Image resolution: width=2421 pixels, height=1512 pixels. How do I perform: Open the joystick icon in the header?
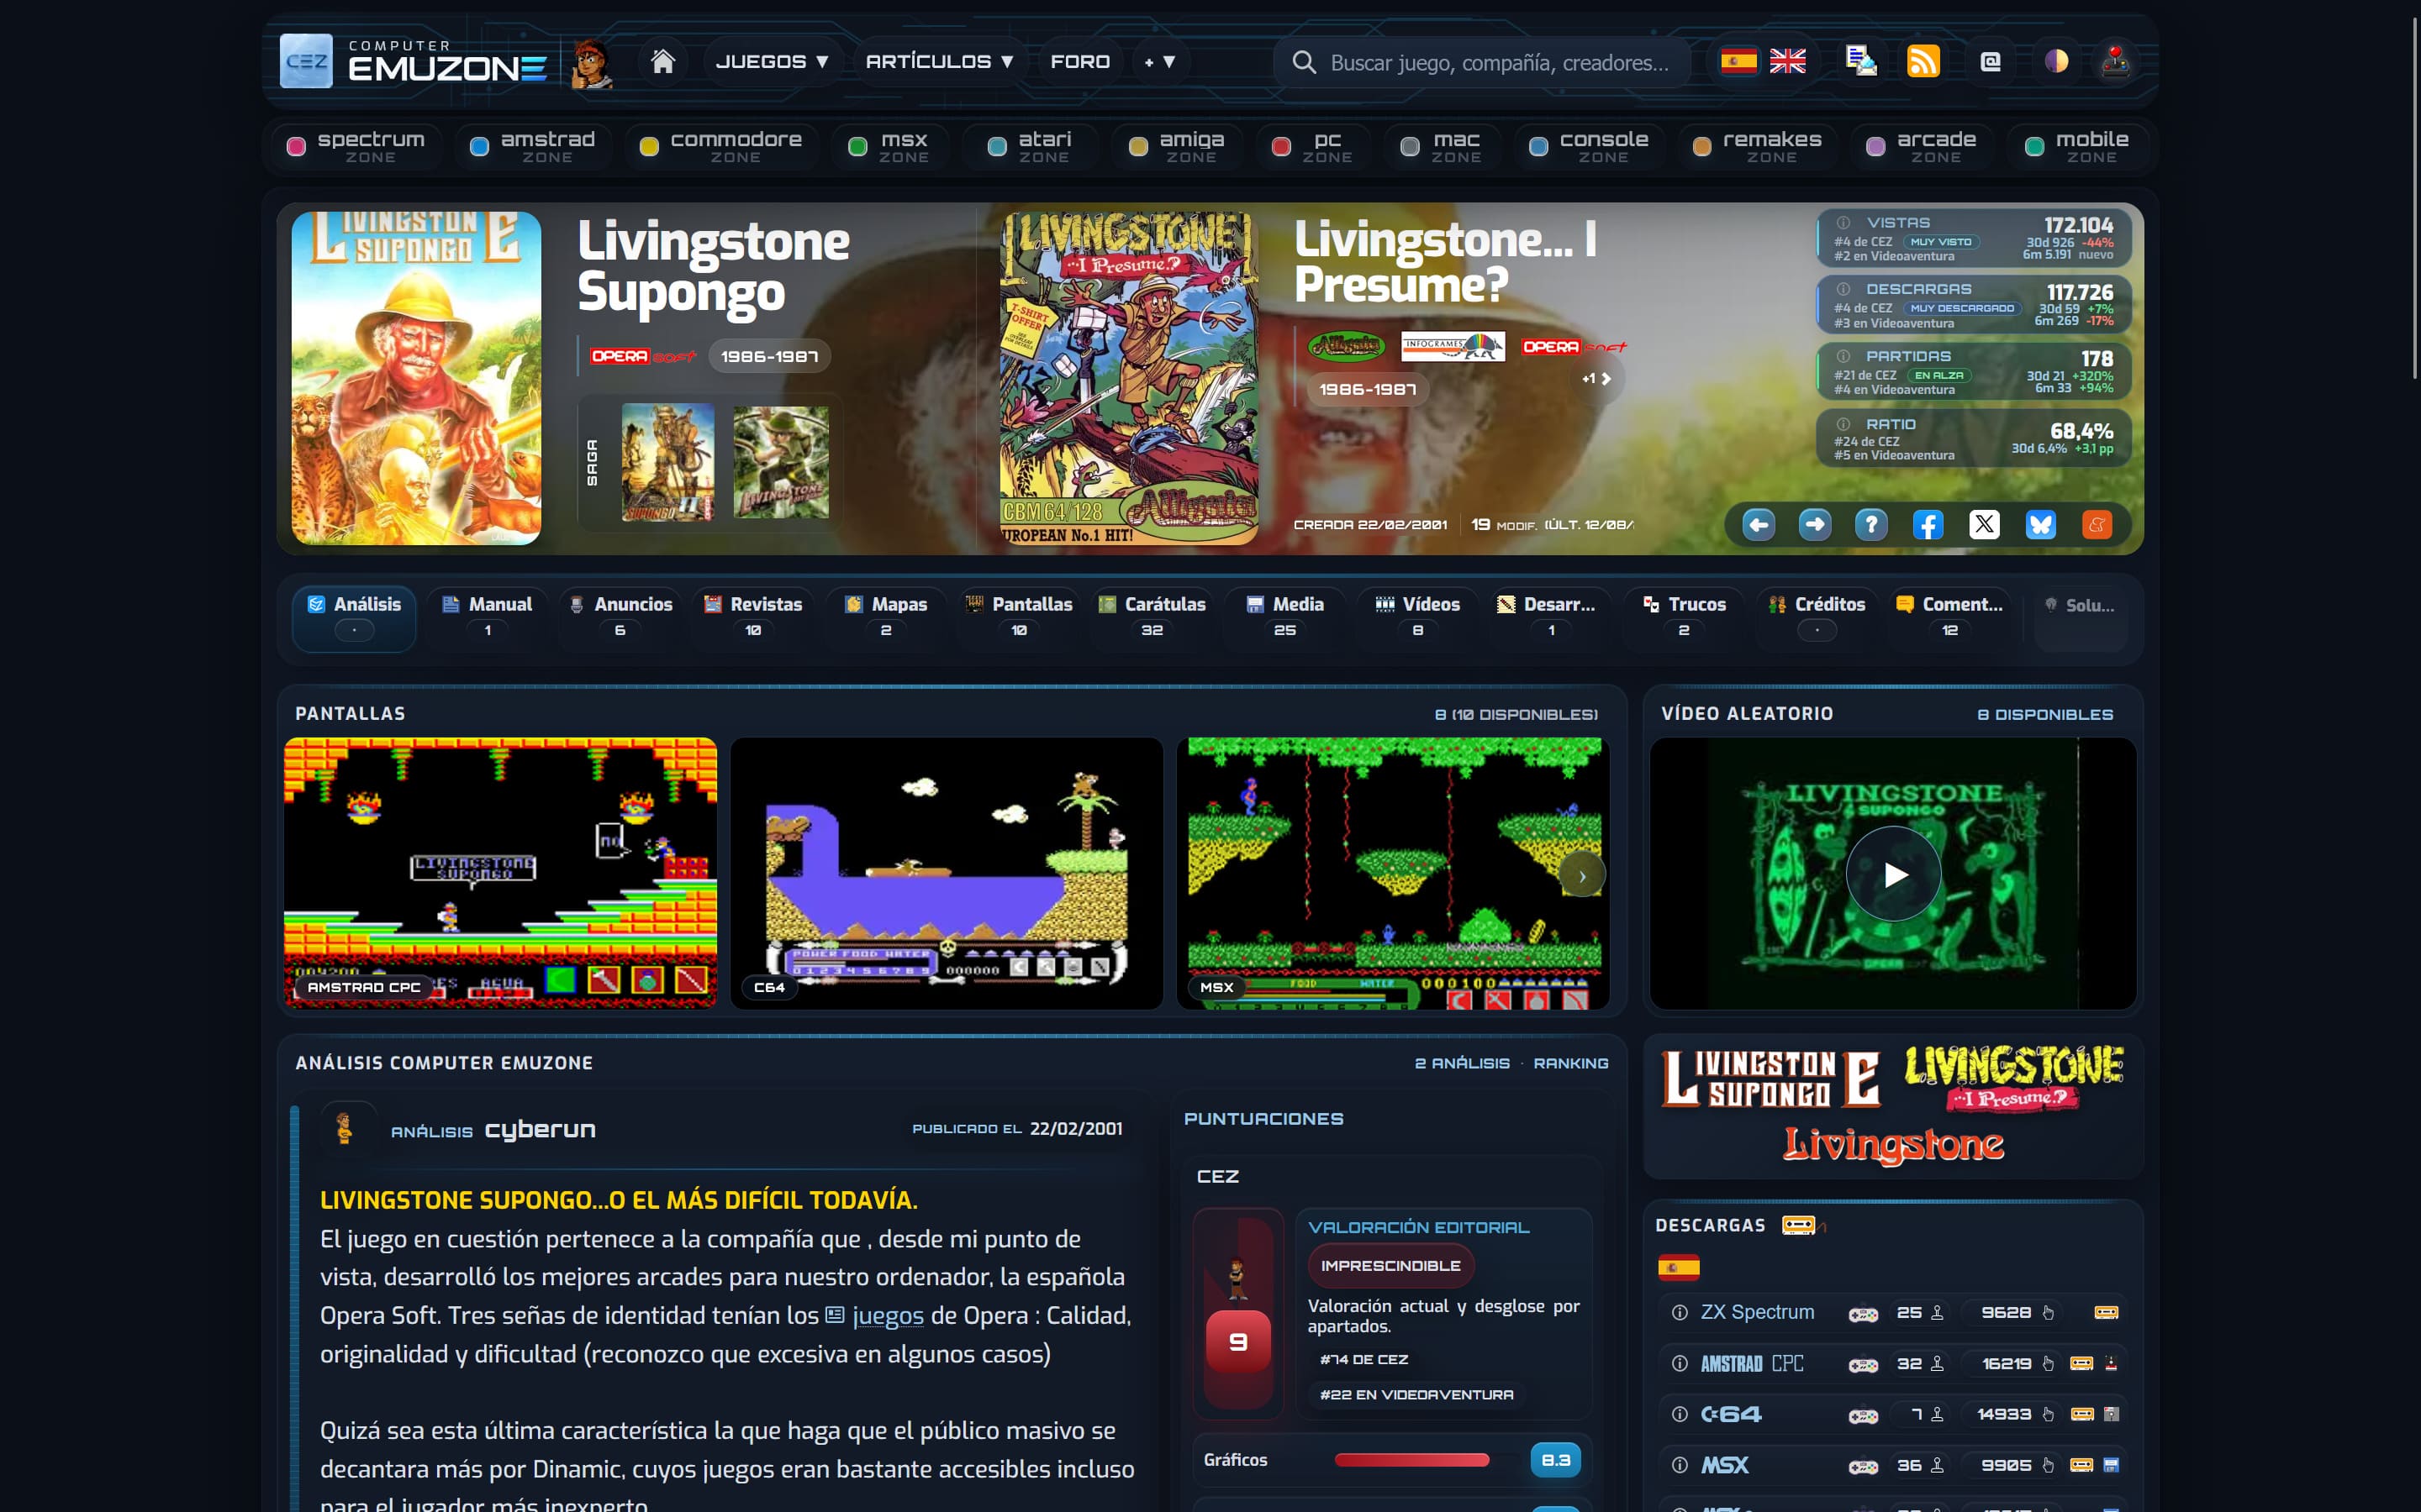(2115, 62)
